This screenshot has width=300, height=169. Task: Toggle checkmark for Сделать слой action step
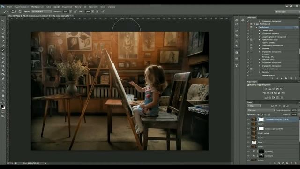(x=248, y=31)
